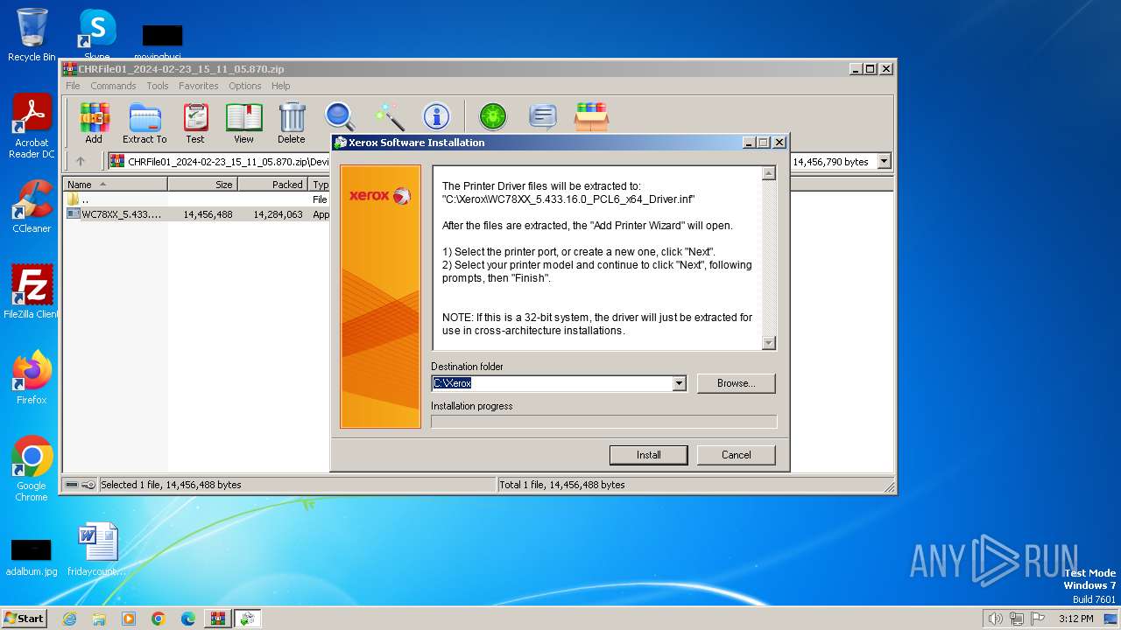This screenshot has width=1121, height=630.
Task: Select the WC78XX_5.433 file row
Action: 197,213
